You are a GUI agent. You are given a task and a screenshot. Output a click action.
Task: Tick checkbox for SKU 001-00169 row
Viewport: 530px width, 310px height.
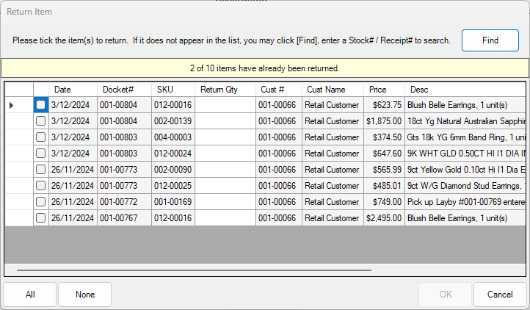[x=41, y=202]
